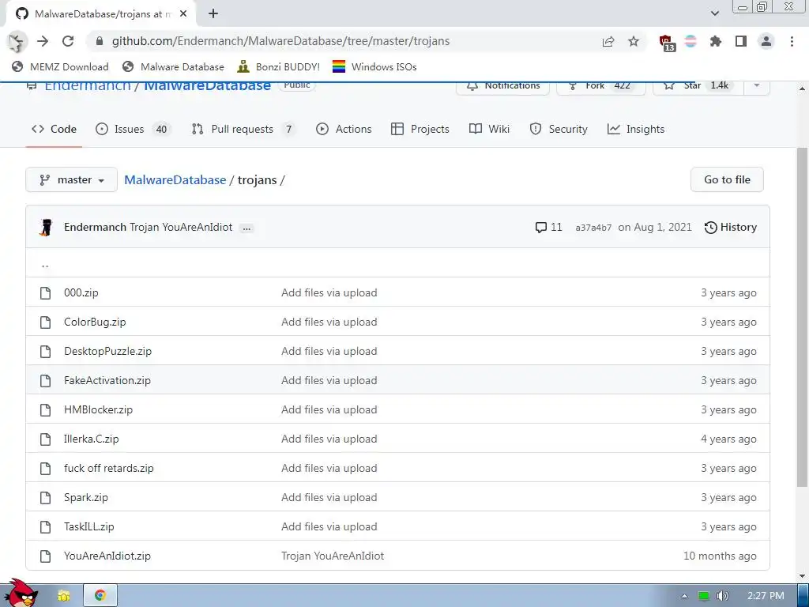The image size is (809, 607).
Task: Star the repository
Action: coord(698,85)
